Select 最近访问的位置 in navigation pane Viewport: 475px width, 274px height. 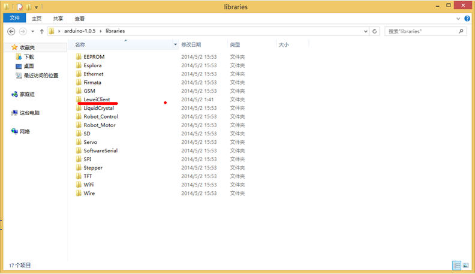coord(41,76)
